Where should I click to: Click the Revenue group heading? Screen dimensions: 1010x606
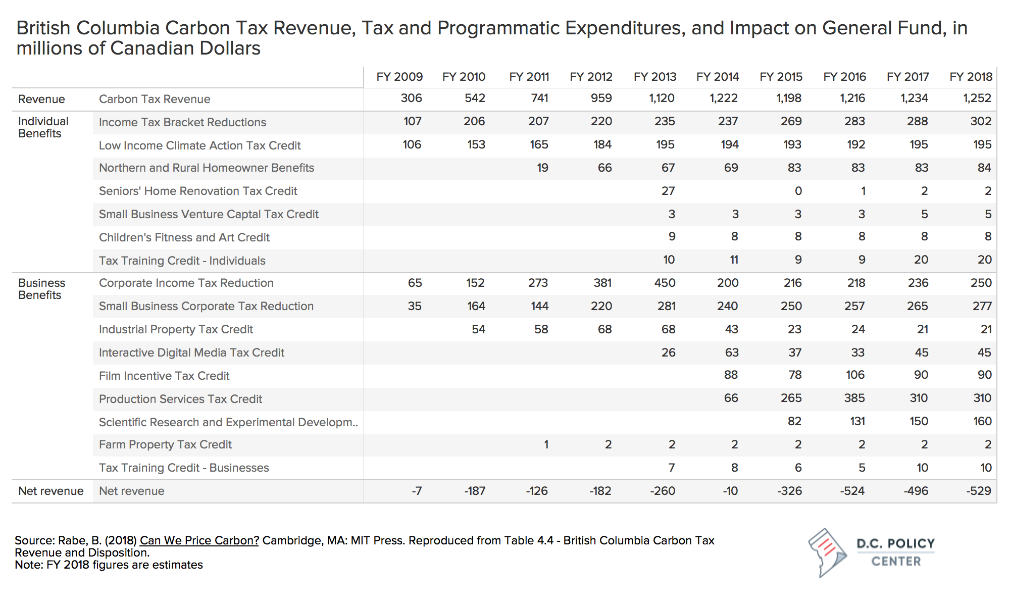point(41,99)
